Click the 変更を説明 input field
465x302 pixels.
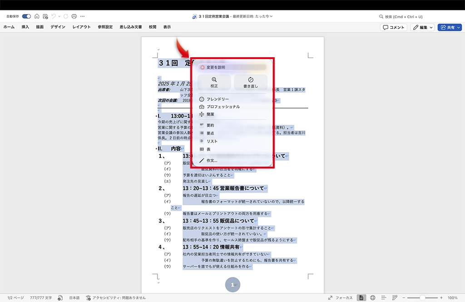tap(232, 67)
